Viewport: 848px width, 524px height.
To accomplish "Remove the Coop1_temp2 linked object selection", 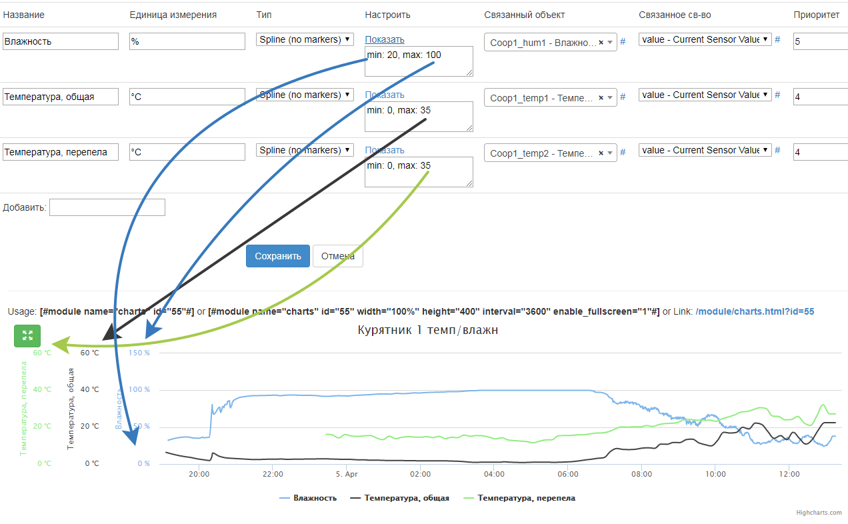I will click(601, 153).
